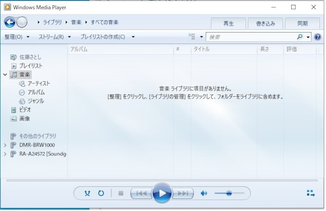Open dropdown arrow beside プレイリストの作成

pyautogui.click(x=134, y=37)
